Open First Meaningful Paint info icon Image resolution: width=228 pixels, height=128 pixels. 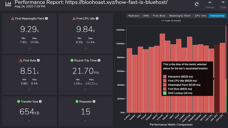point(47,19)
